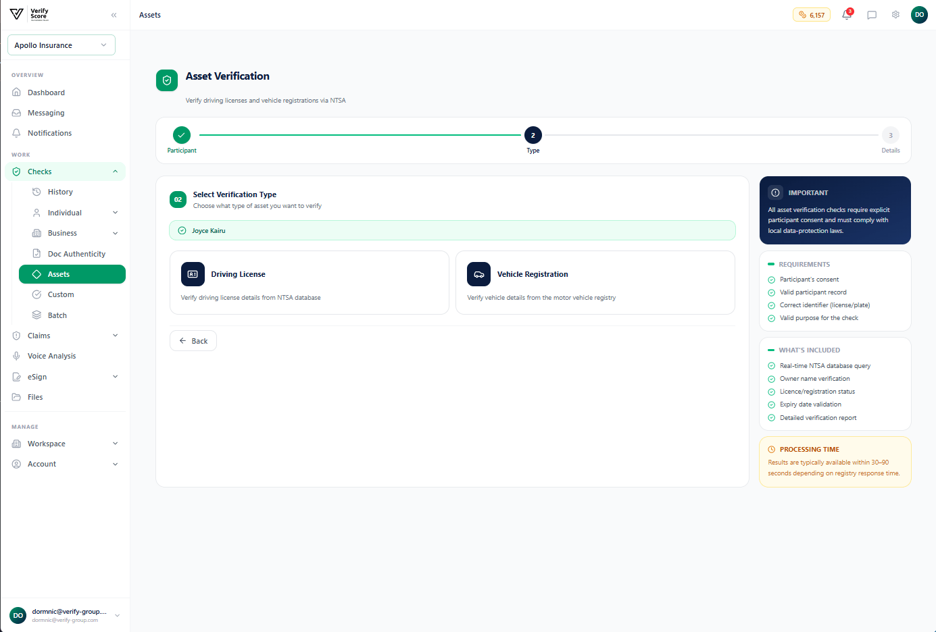Click the eSign pen icon
936x632 pixels.
(x=16, y=377)
